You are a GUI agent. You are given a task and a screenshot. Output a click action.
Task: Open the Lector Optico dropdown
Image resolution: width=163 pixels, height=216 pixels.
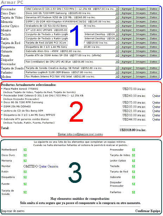[117, 26]
